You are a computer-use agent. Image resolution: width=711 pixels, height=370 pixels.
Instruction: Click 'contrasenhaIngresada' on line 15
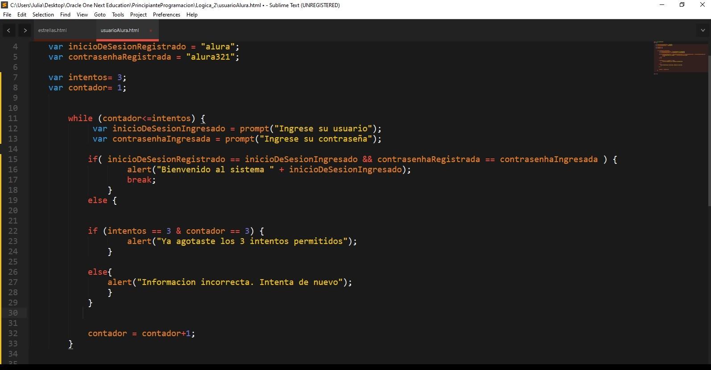click(x=549, y=159)
